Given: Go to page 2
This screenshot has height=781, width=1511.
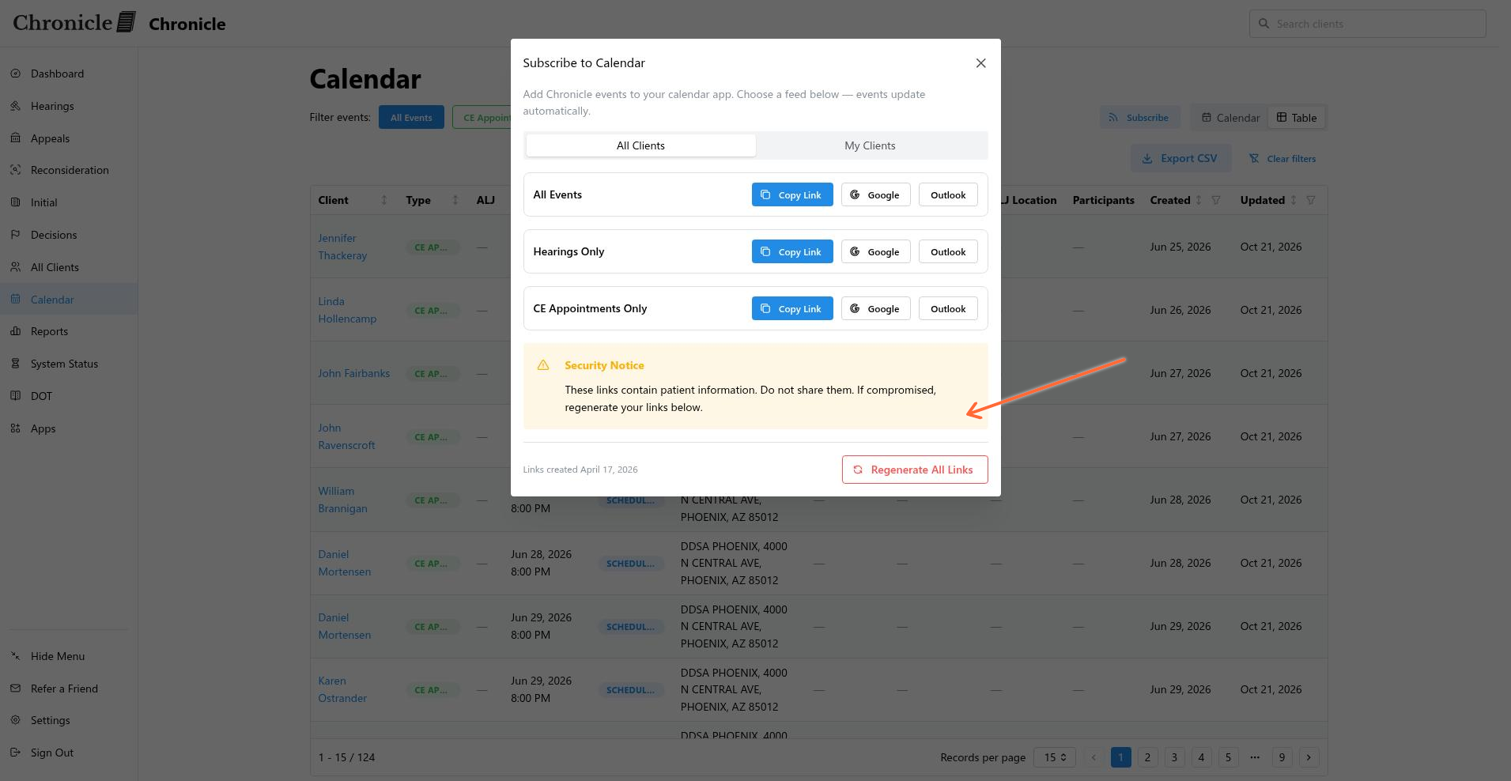Looking at the screenshot, I should pos(1147,757).
